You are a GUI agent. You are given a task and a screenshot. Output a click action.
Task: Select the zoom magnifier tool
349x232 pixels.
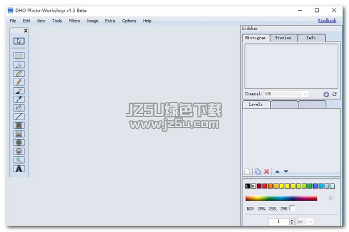point(19,160)
